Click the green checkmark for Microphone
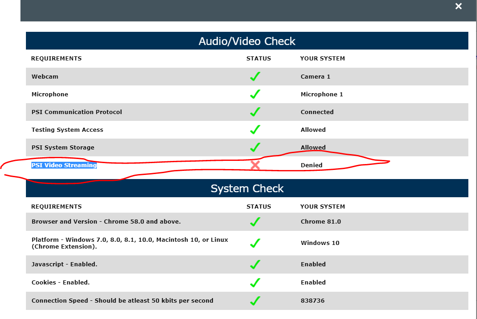Viewport: 477px width, 319px height. click(255, 94)
